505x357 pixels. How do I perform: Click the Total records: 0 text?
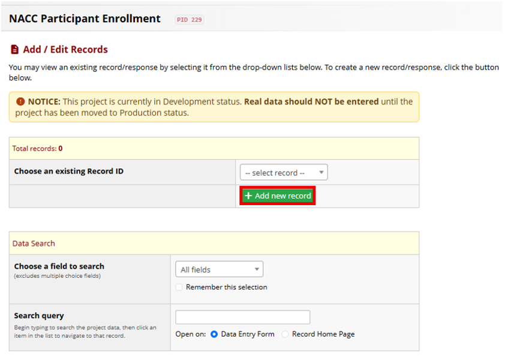coord(37,149)
